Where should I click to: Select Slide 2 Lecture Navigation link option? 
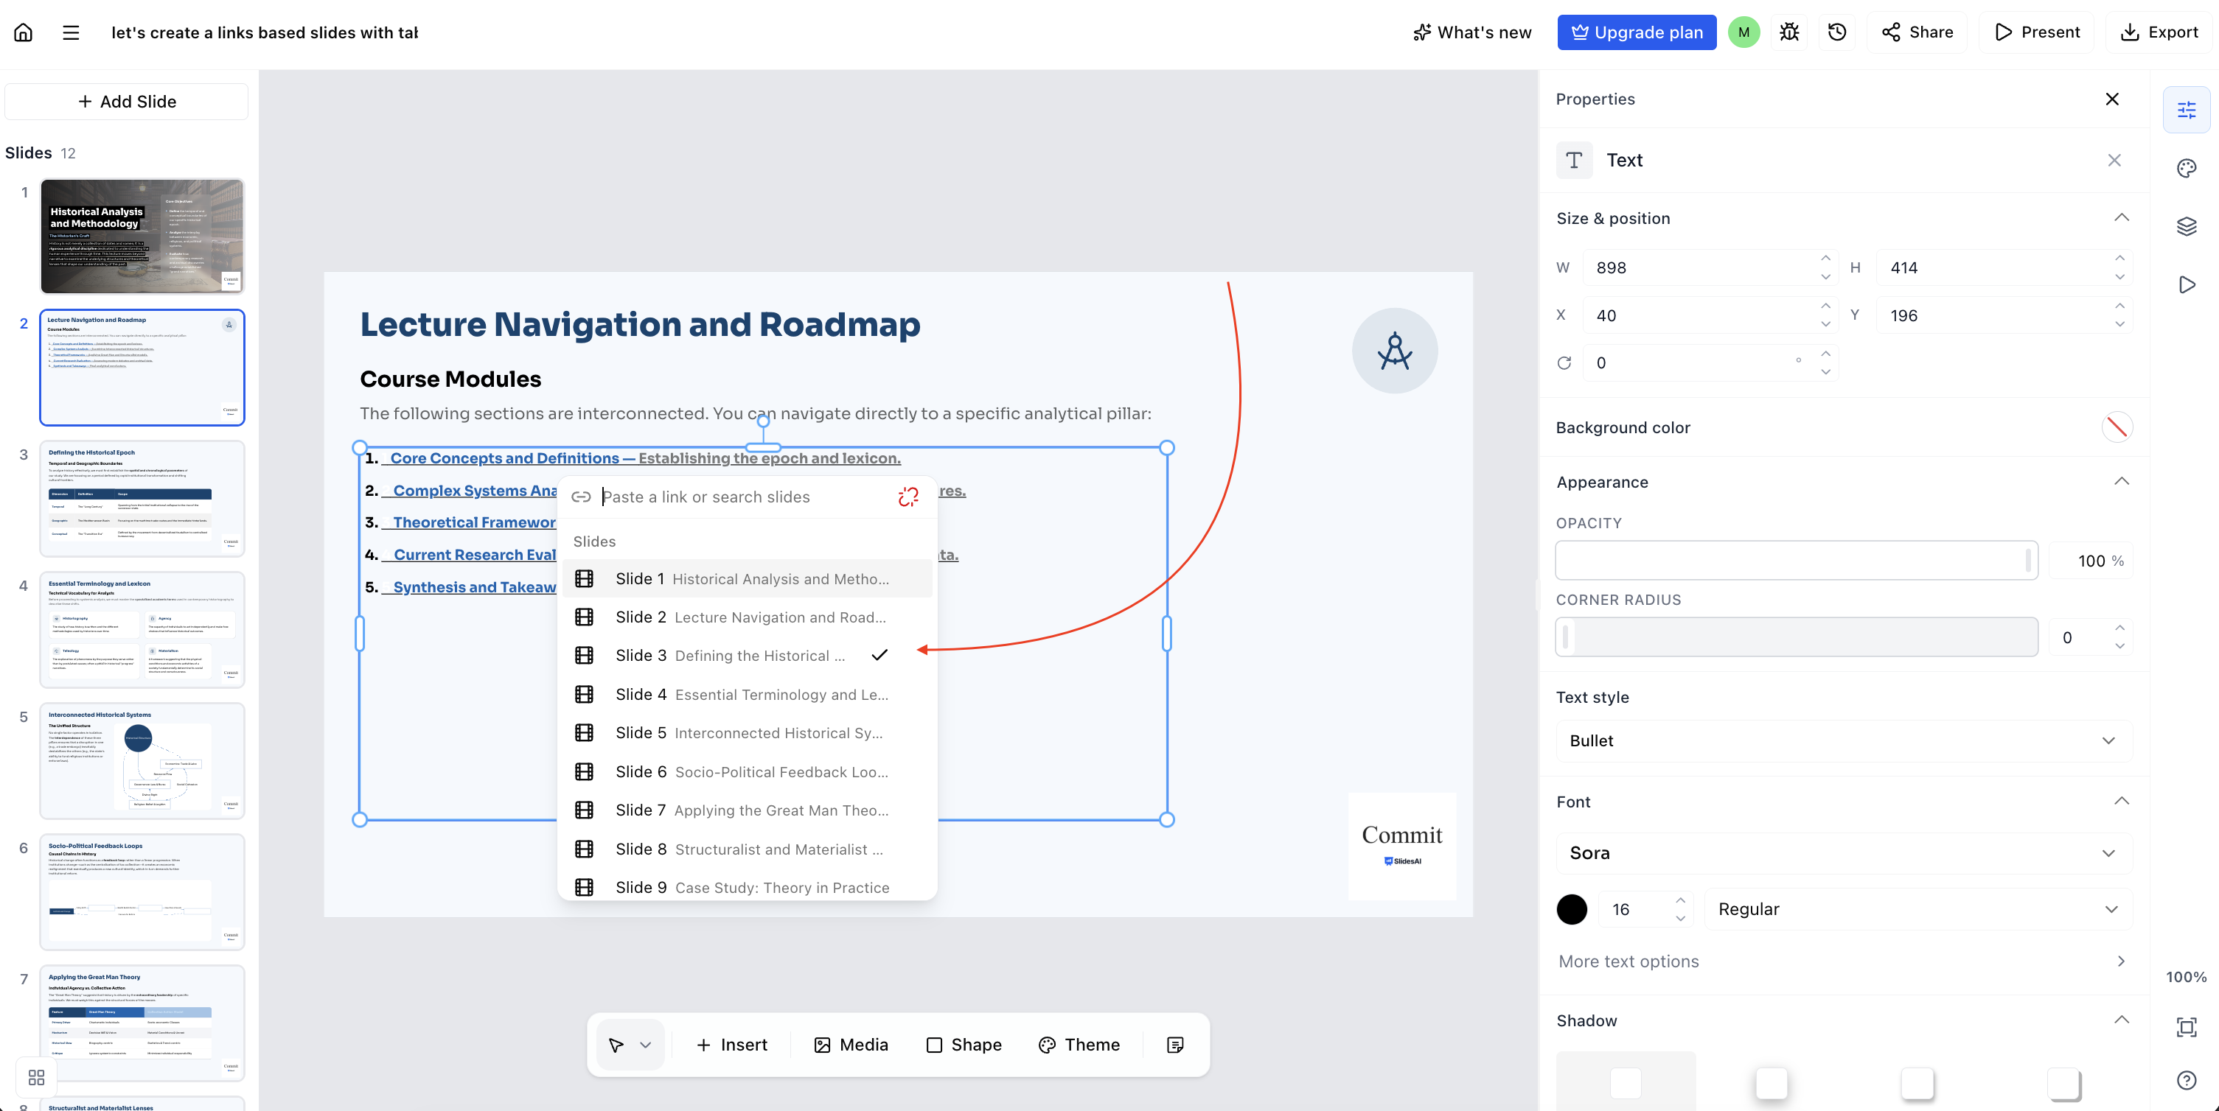747,617
